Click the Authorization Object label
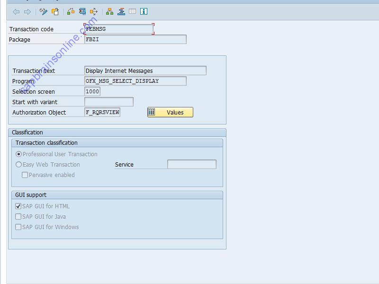The image size is (379, 284). point(39,113)
